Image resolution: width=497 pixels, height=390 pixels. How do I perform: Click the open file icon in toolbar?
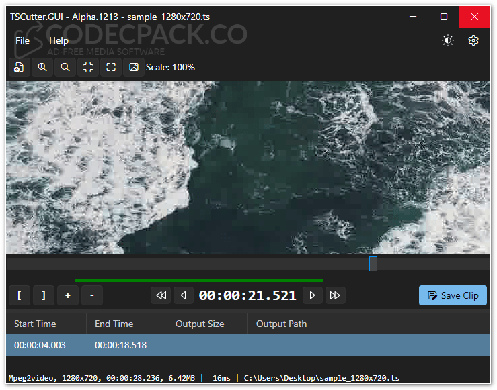(20, 67)
